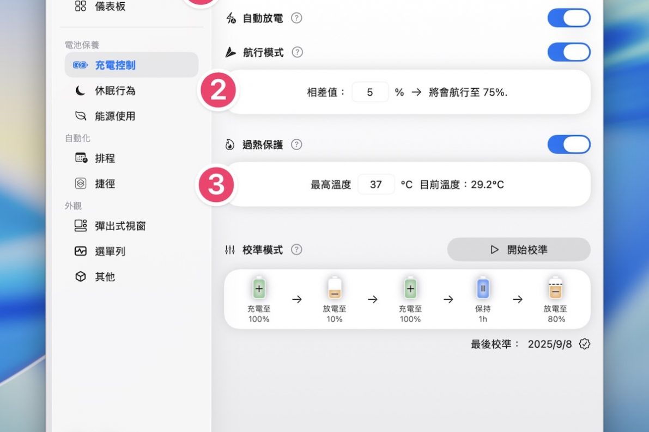Viewport: 649px width, 432px height.
Task: Open the 捷徑 shortcuts icon
Action: [x=81, y=184]
